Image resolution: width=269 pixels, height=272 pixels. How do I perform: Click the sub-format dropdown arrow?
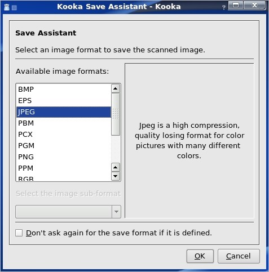point(116,212)
